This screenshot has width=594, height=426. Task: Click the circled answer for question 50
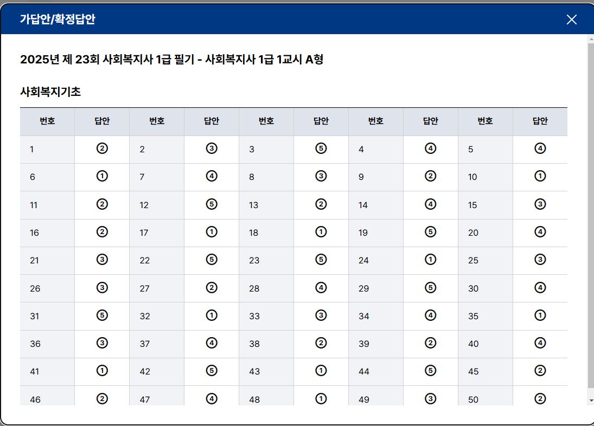(540, 398)
